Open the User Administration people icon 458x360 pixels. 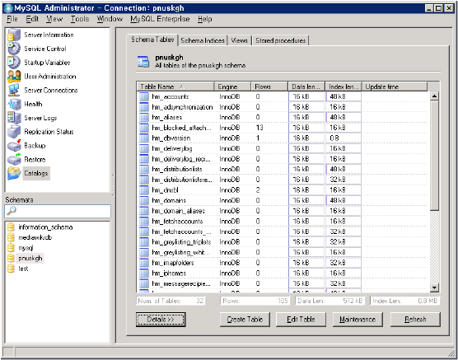[x=14, y=77]
